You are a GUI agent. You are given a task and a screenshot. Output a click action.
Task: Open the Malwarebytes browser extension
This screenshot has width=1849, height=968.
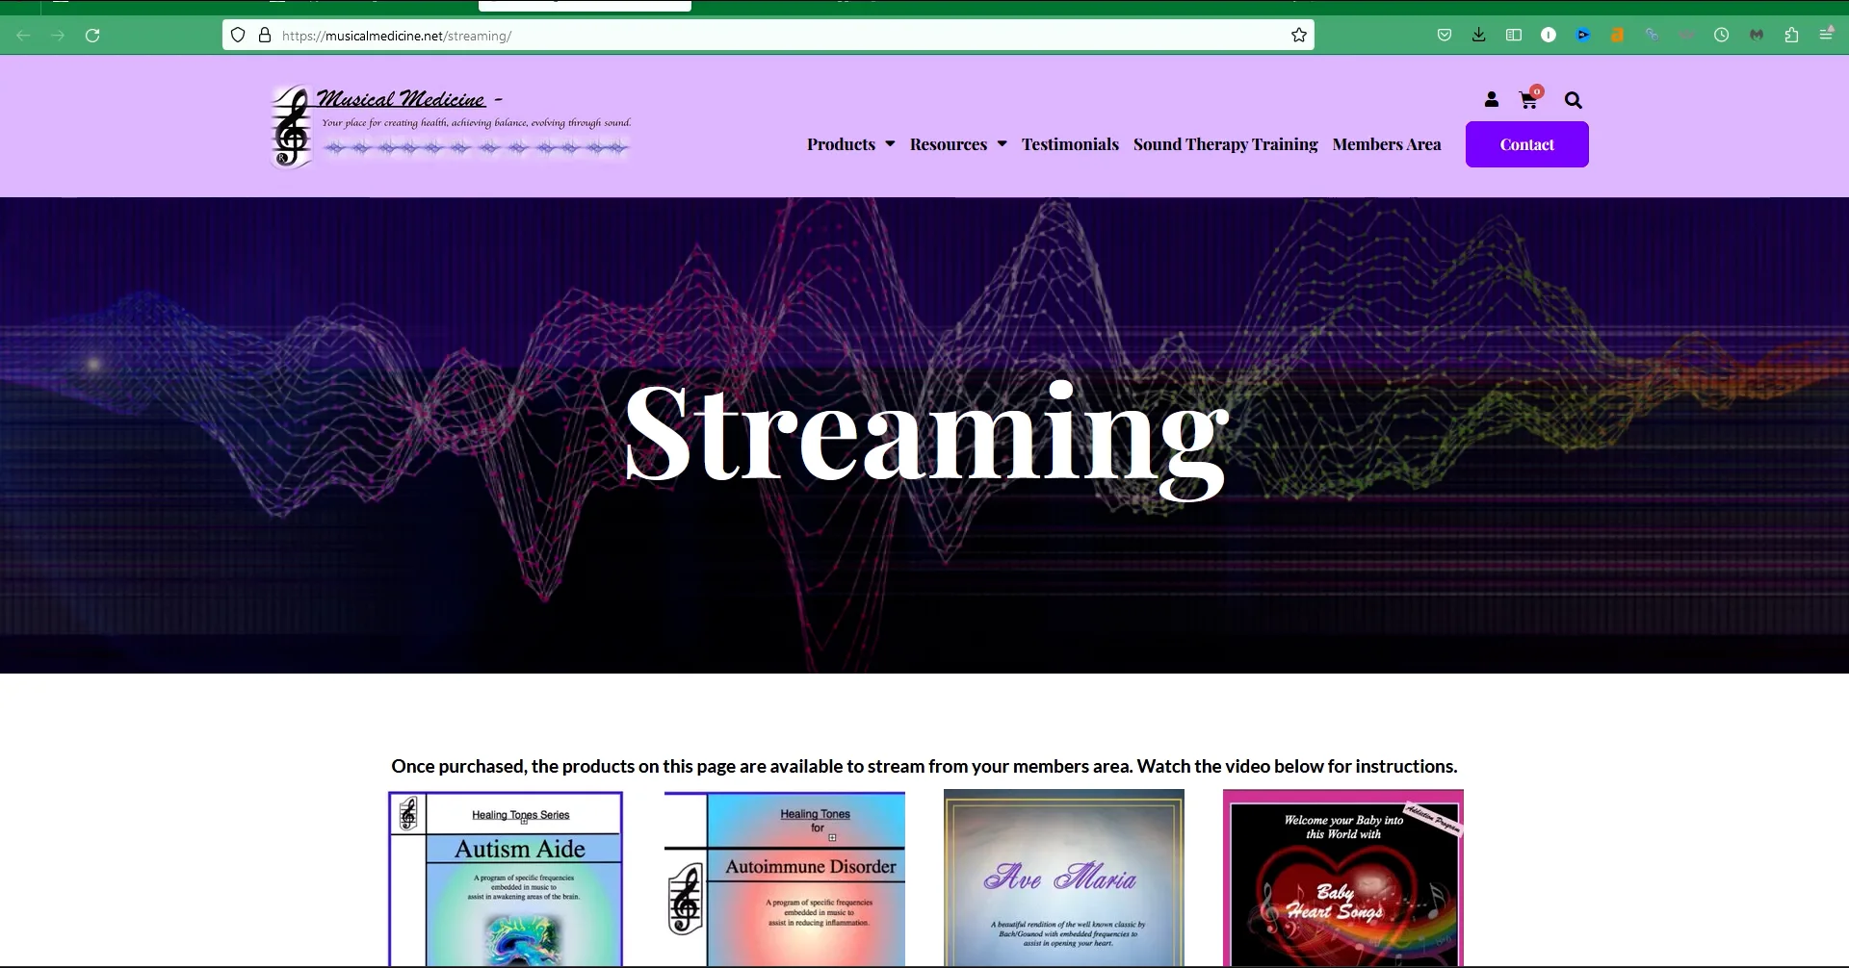tap(1757, 35)
